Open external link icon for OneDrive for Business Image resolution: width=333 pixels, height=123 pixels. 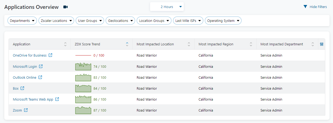pyautogui.click(x=50, y=55)
